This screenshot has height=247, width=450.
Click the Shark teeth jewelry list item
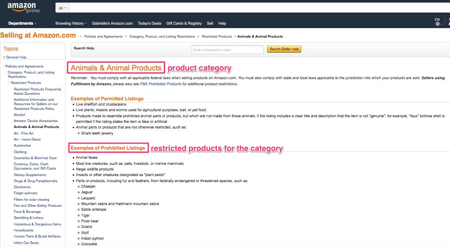coord(97,133)
